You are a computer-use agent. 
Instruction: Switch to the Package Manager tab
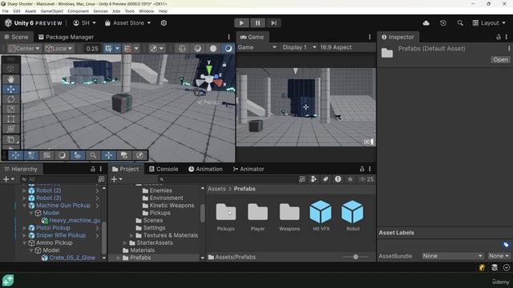coord(66,37)
